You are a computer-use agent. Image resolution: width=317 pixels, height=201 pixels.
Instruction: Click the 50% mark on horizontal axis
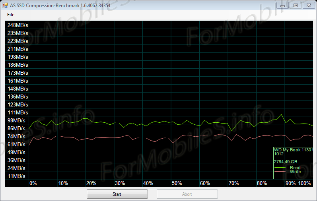coord(177,183)
